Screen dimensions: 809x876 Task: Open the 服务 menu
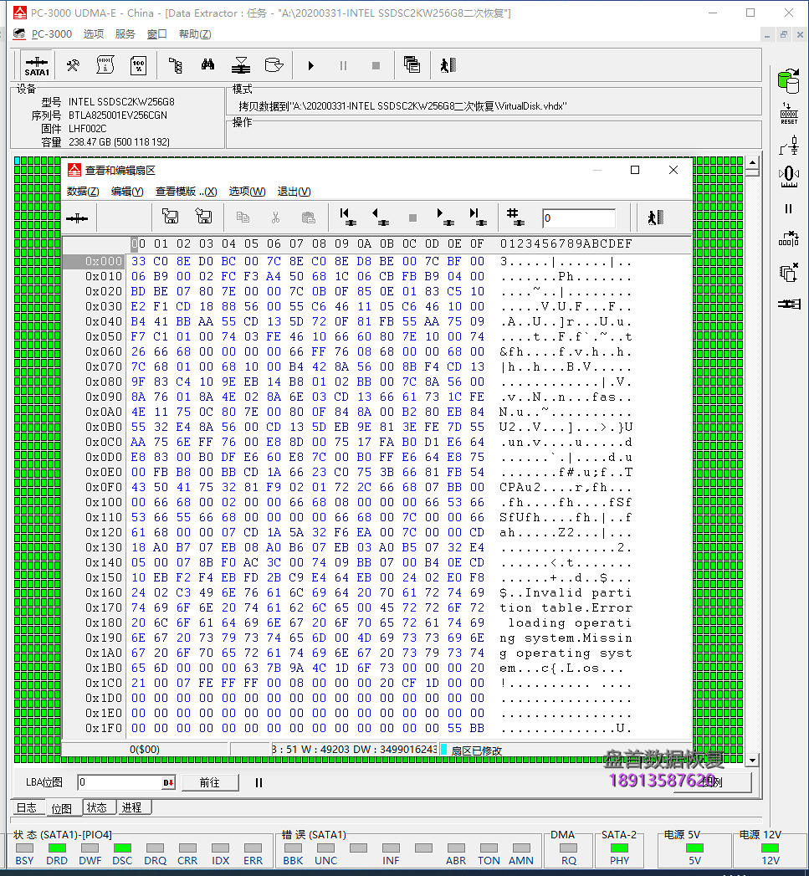pyautogui.click(x=125, y=34)
